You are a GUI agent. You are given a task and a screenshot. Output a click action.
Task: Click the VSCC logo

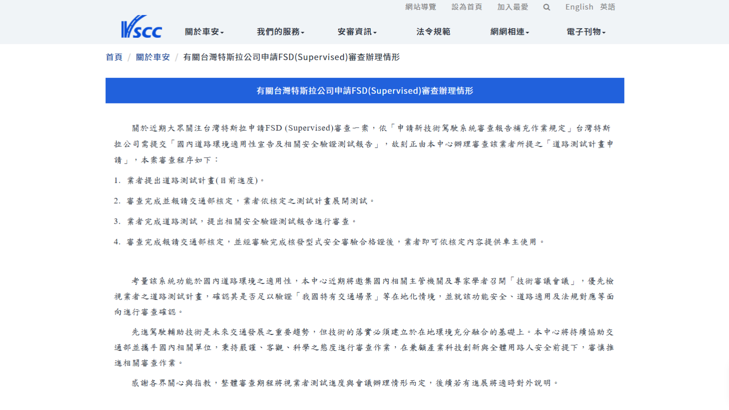pos(141,27)
